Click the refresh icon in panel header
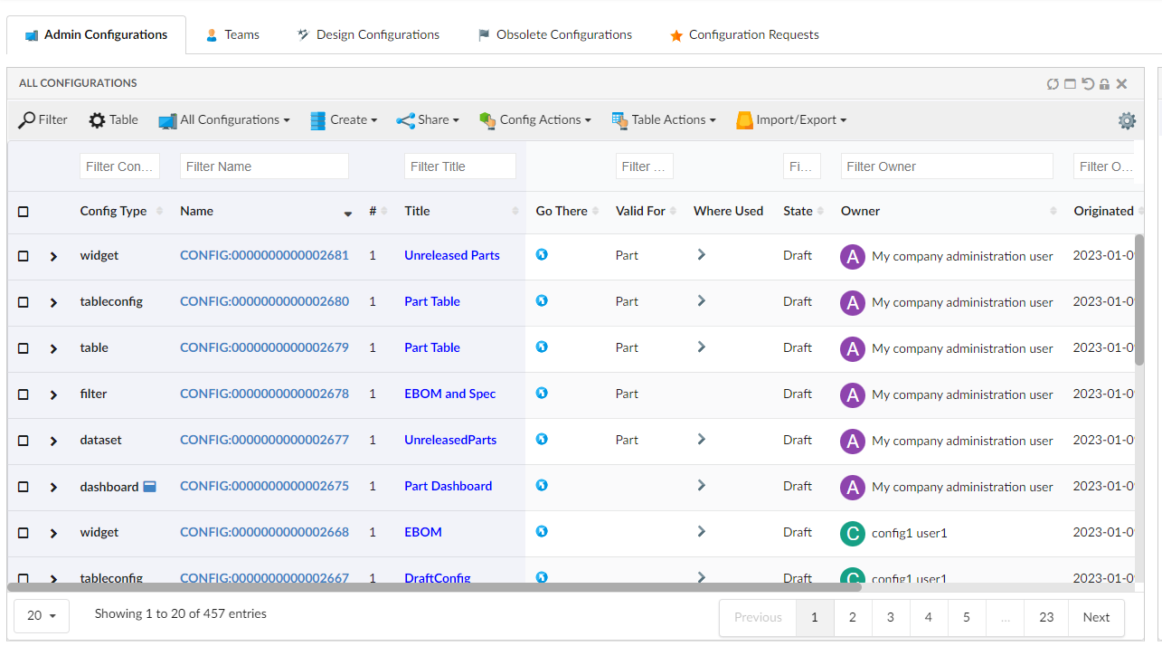 coord(1053,84)
